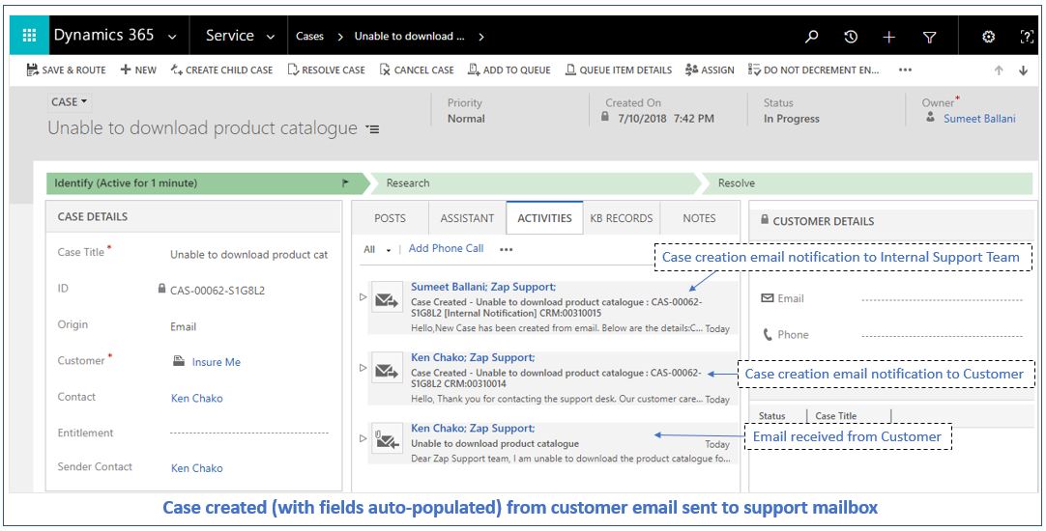Click the internal notification sent-email icon
The height and width of the screenshot is (531, 1046).
(x=387, y=299)
